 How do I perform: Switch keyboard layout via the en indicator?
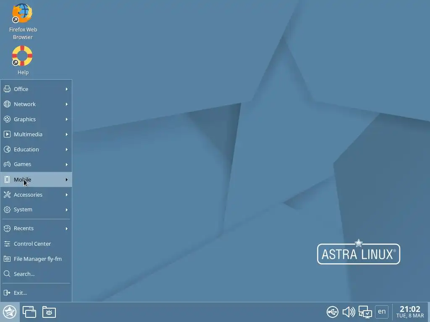click(382, 312)
